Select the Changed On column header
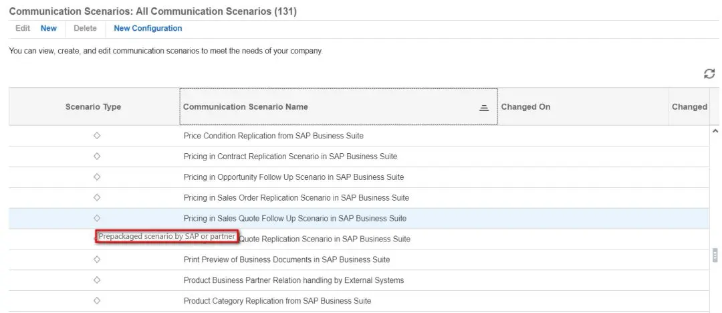This screenshot has width=722, height=313. tap(583, 107)
